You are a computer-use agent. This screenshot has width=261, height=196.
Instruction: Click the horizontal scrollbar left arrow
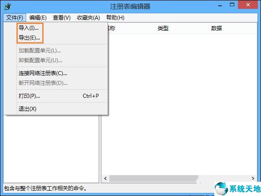click(105, 178)
